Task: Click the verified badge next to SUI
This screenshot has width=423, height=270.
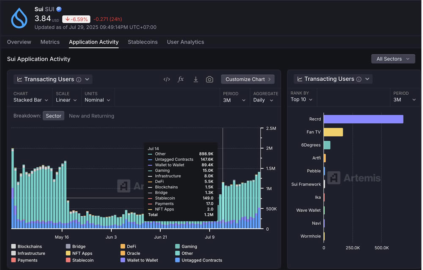Action: click(x=59, y=9)
